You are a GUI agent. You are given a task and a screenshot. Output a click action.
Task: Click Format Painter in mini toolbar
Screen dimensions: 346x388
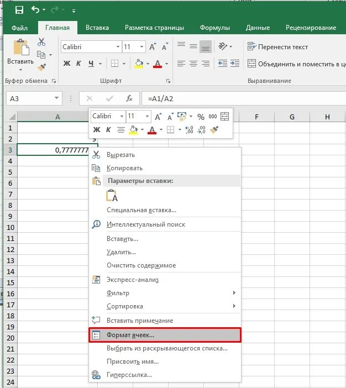click(x=214, y=129)
